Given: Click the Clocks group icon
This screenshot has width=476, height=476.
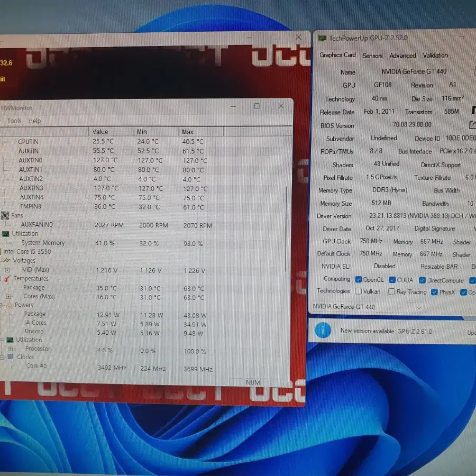Looking at the screenshot, I should pyautogui.click(x=11, y=357).
